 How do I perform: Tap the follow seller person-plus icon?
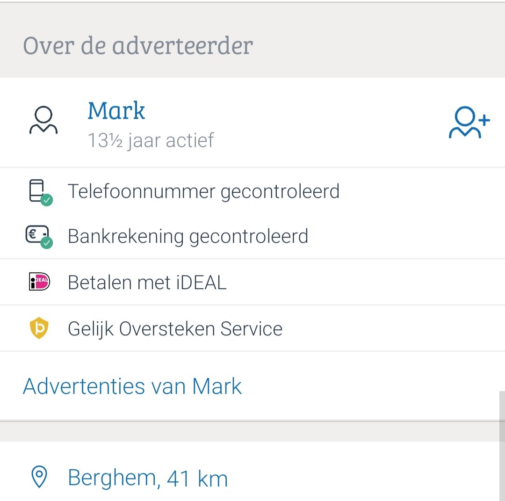point(469,123)
